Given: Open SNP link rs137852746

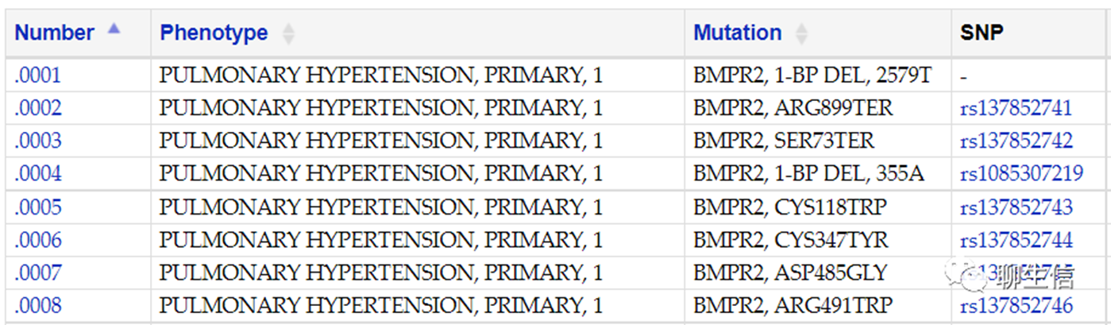Looking at the screenshot, I should pos(1016,306).
